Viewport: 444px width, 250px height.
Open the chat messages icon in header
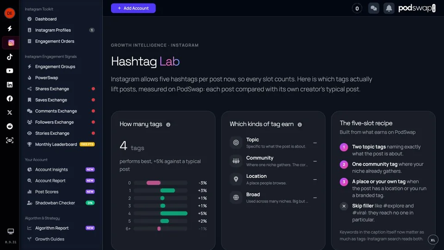[374, 8]
